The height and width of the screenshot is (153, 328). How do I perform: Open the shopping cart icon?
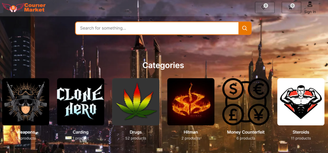290,8
